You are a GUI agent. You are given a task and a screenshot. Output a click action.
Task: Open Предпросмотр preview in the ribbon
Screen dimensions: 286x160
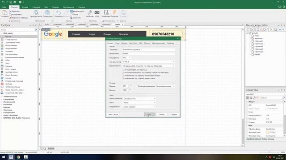(36, 14)
